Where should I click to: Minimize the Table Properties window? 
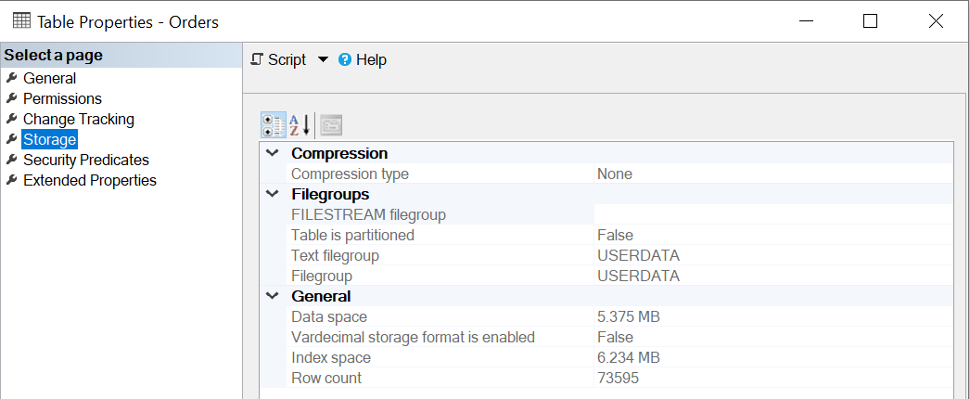click(806, 21)
